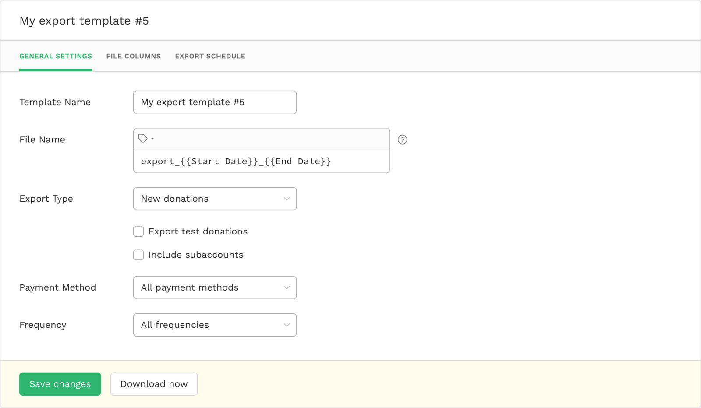Click the 'Include subaccounts' label text
The image size is (701, 408).
195,255
